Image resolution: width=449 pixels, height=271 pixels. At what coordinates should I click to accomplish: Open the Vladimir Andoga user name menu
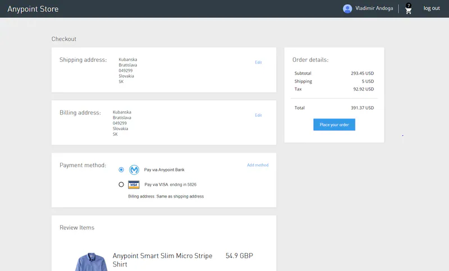click(374, 8)
